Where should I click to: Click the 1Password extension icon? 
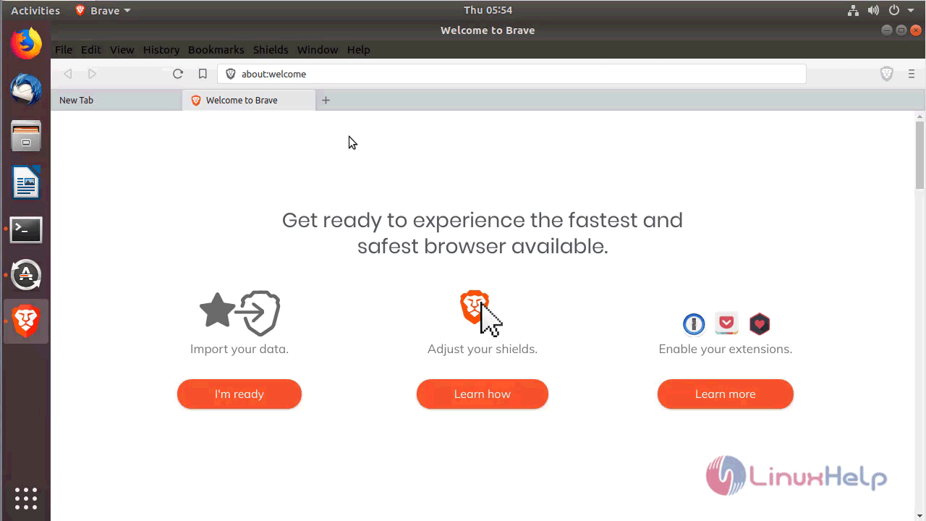click(694, 323)
